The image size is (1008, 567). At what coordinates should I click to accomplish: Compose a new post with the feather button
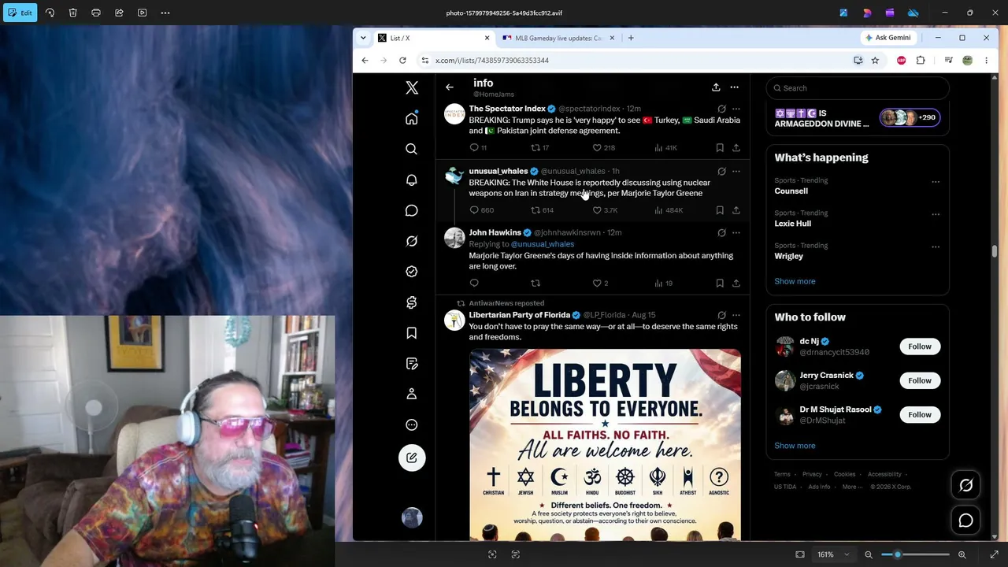[411, 458]
